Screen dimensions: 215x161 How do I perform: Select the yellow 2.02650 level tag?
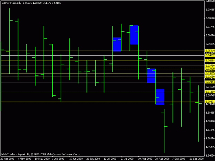210,77
